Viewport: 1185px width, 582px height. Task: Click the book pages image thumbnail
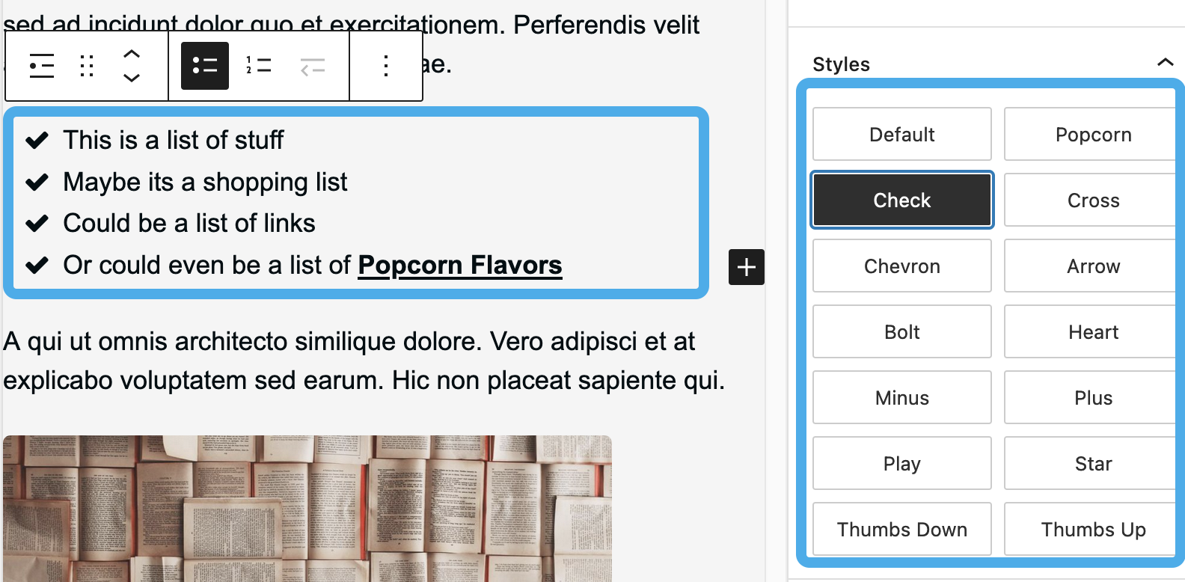(x=307, y=508)
